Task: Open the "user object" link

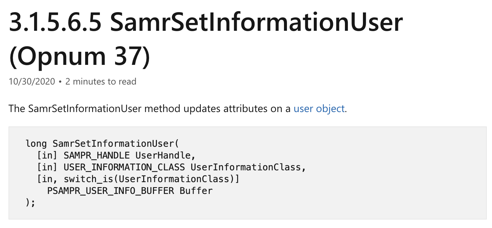Action: coord(319,109)
